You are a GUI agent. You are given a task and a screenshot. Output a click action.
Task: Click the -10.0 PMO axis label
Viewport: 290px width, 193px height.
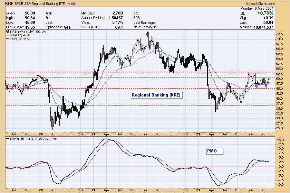click(280, 185)
